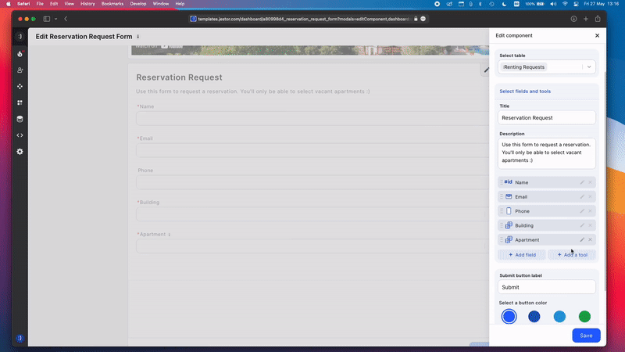
Task: Open the database tables sidebar icon
Action: coord(20,119)
